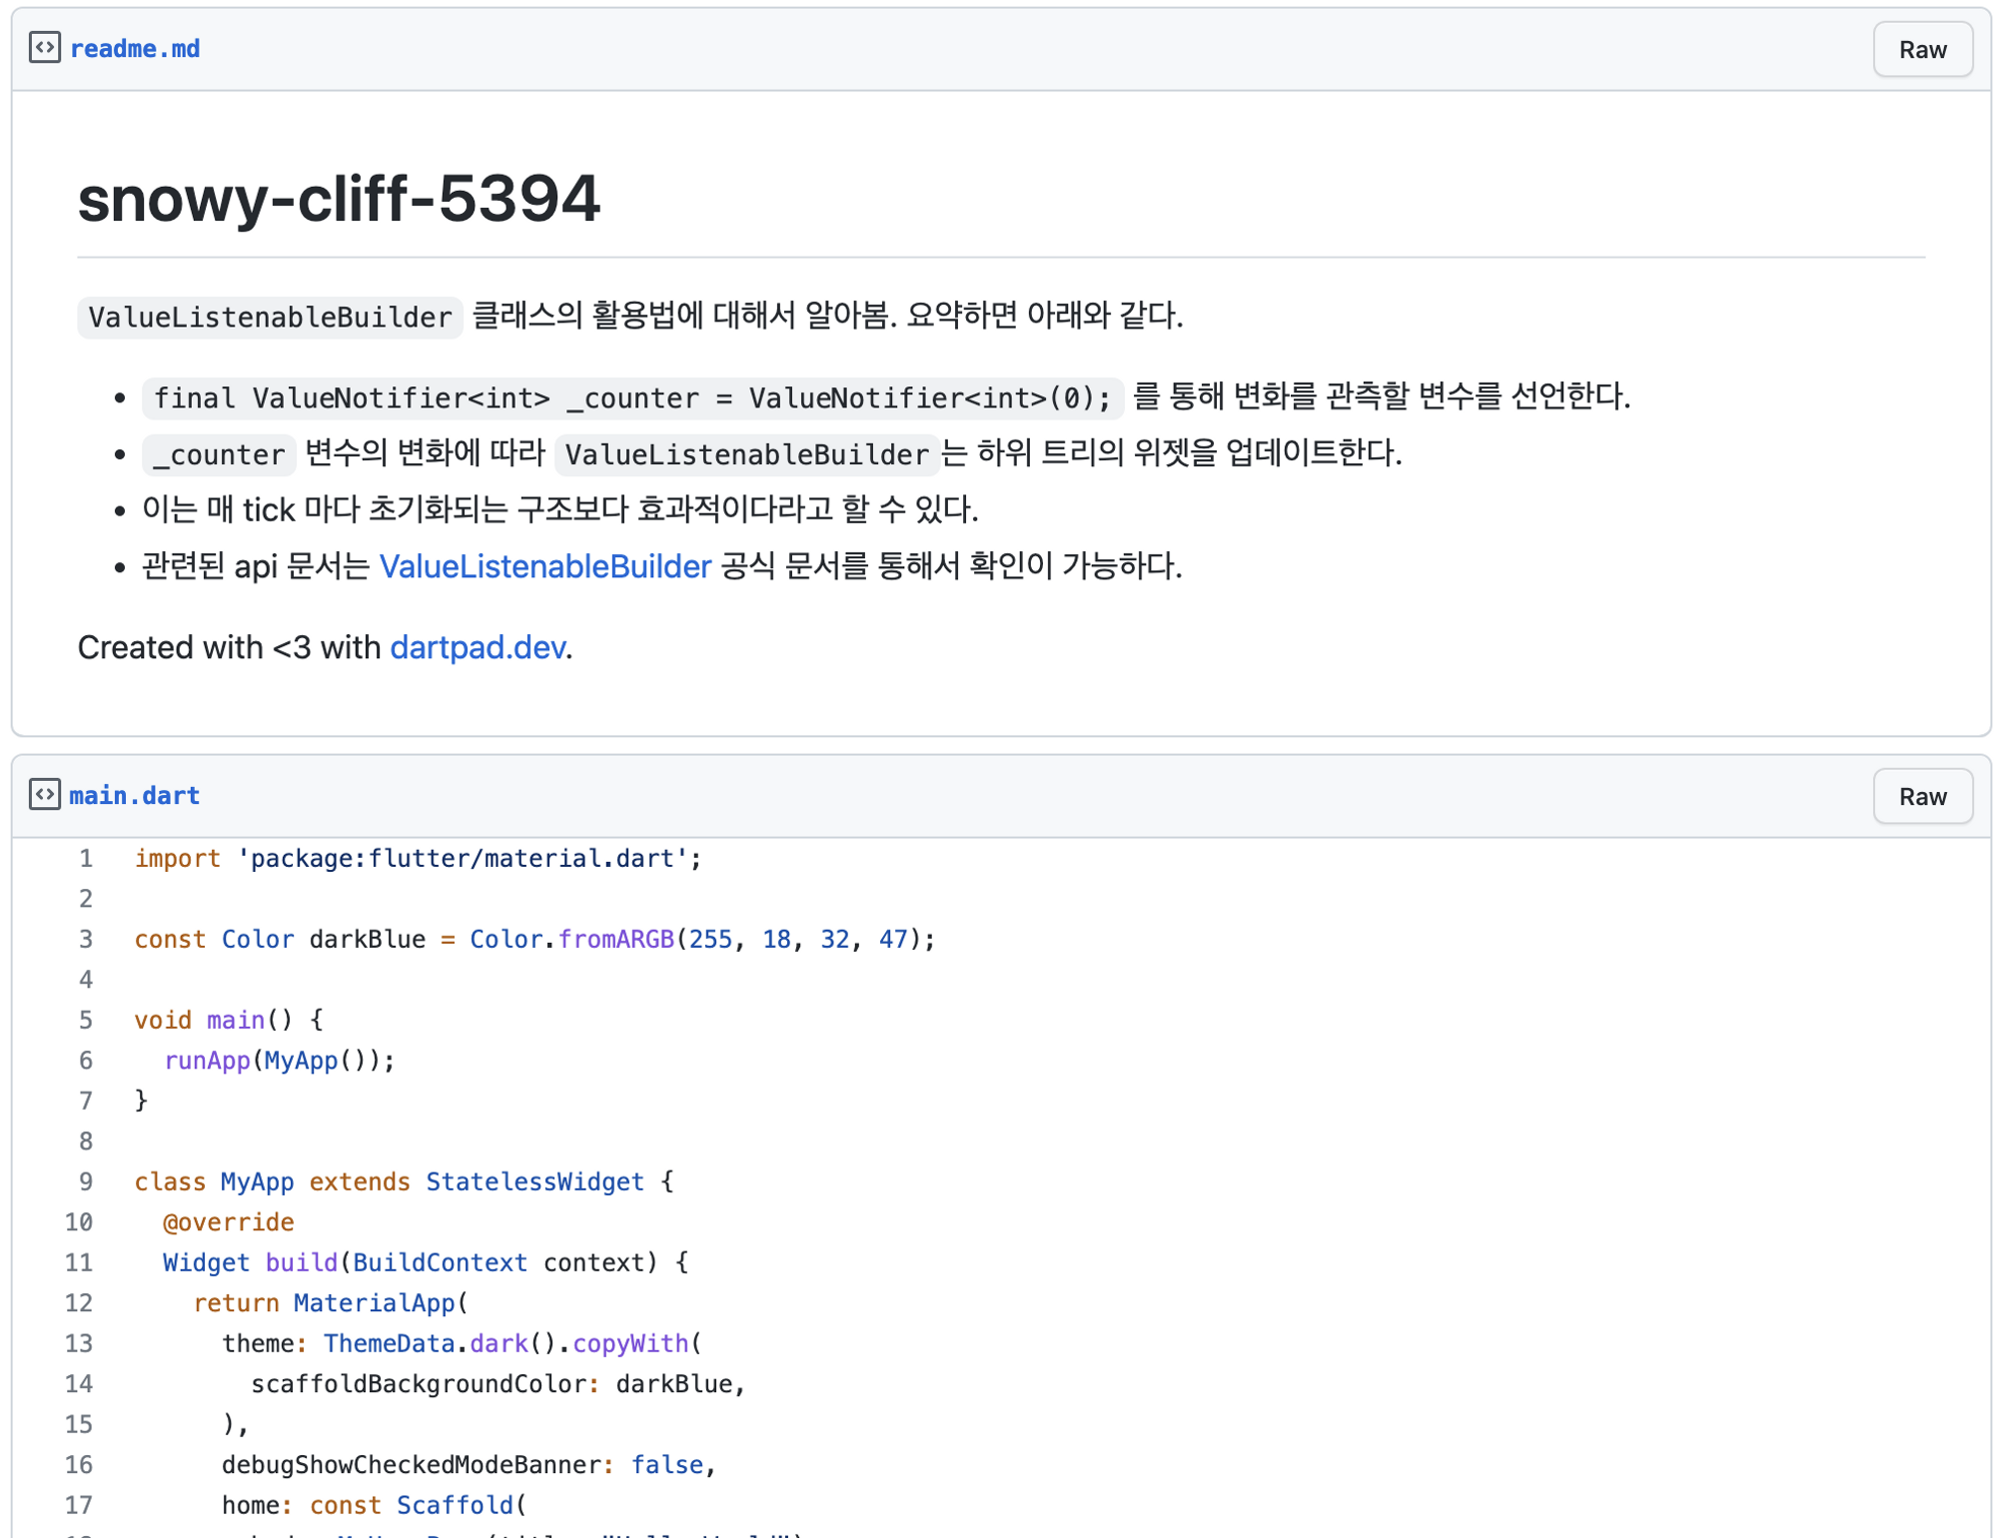The image size is (1998, 1538).
Task: Open the readme.md file link
Action: pos(134,49)
